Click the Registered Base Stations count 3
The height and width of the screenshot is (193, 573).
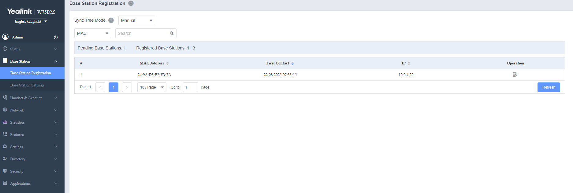coord(194,48)
